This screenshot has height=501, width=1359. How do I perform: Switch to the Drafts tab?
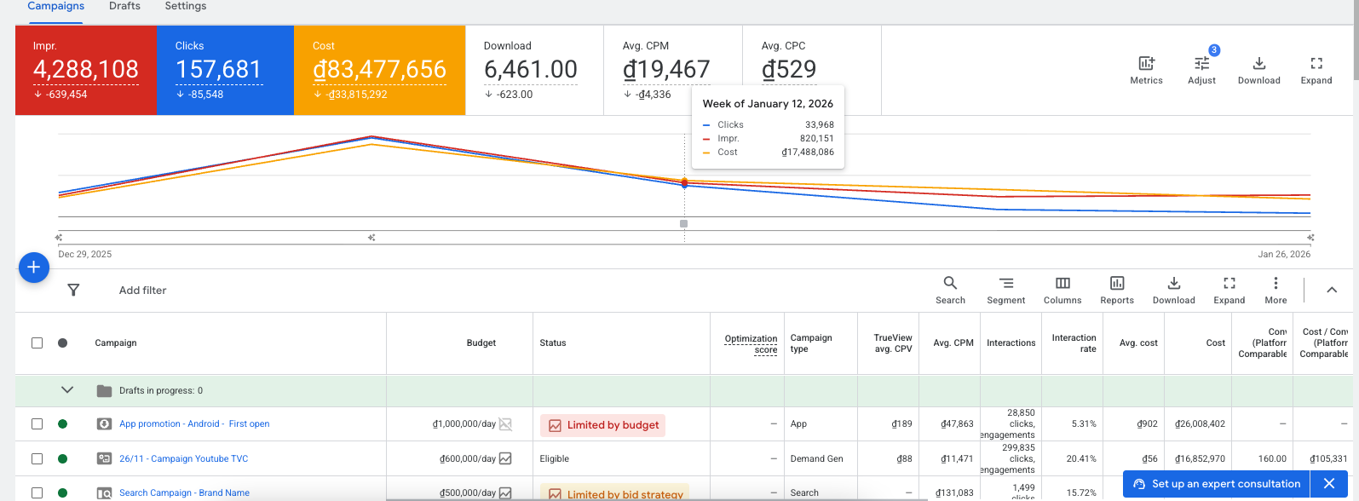tap(124, 7)
